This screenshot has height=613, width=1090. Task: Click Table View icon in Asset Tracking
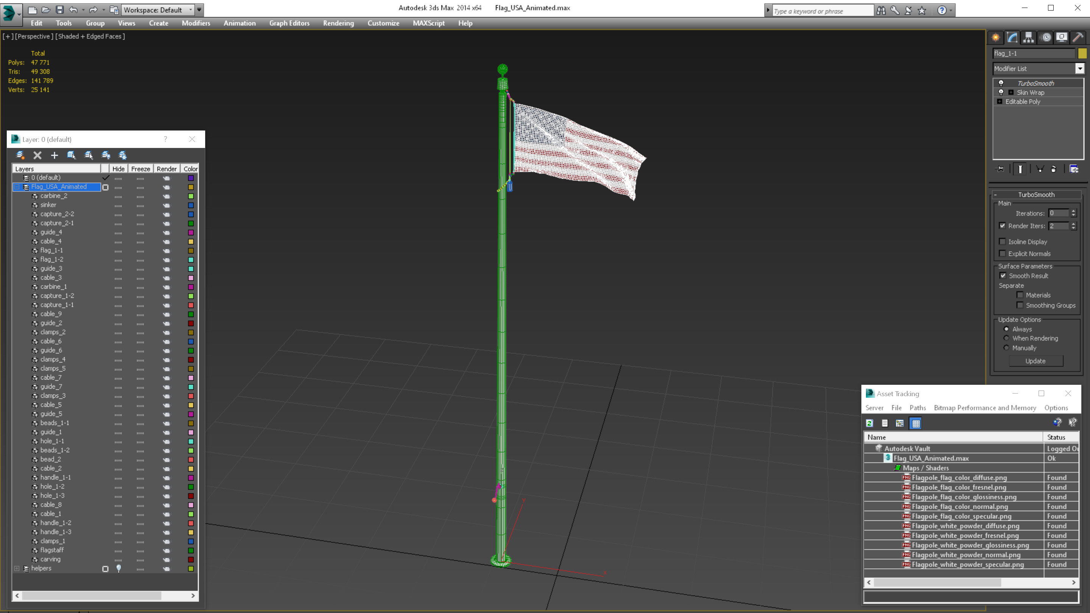tap(916, 423)
